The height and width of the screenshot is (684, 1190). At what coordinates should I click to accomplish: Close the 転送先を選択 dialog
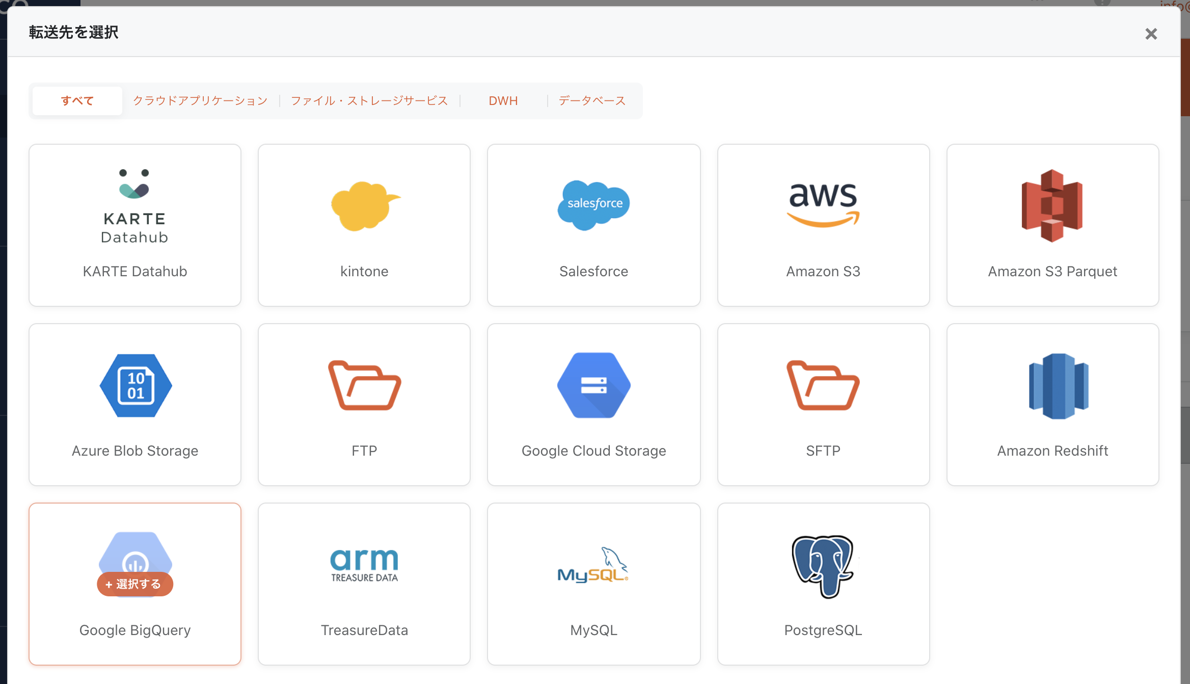click(1151, 34)
